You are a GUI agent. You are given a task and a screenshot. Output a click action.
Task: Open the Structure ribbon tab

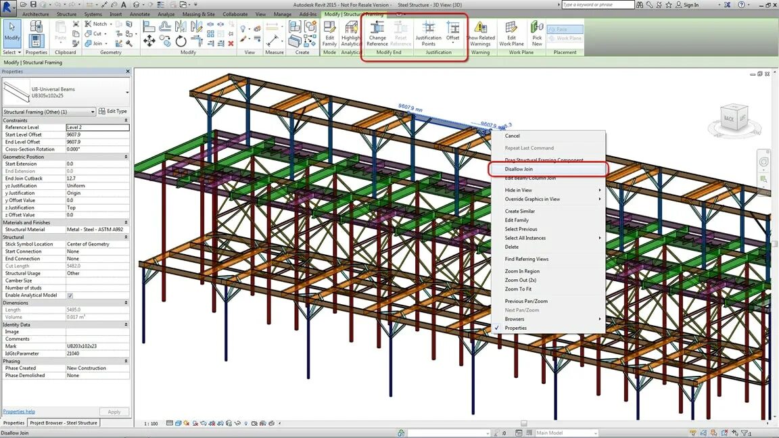66,14
